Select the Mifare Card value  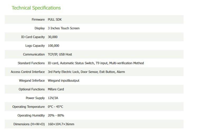[x=56, y=89]
